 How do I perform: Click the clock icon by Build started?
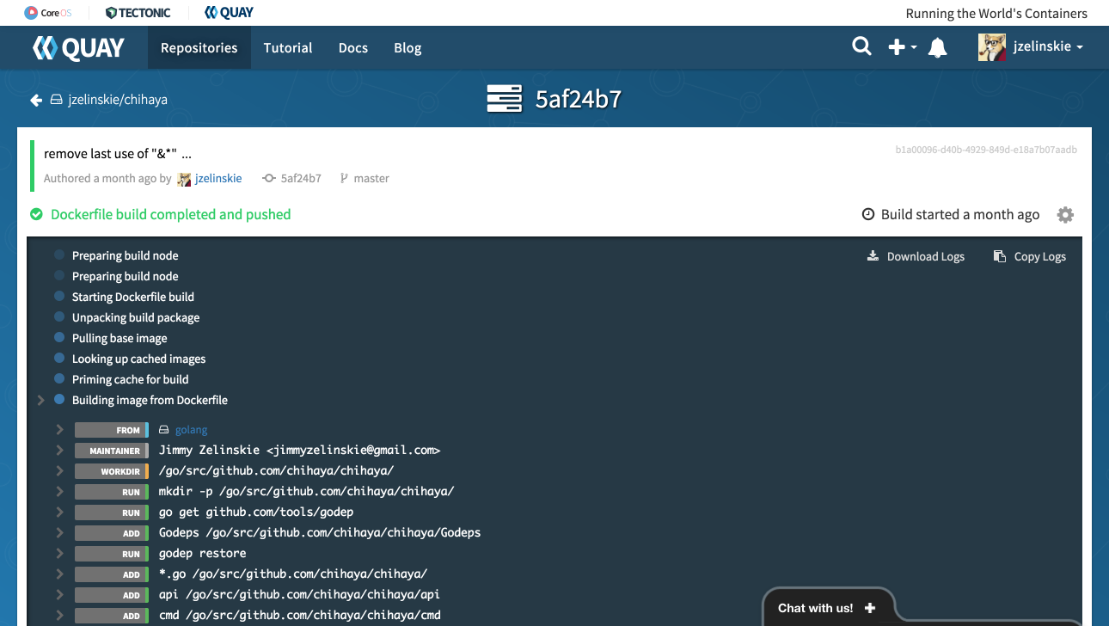[x=868, y=214]
